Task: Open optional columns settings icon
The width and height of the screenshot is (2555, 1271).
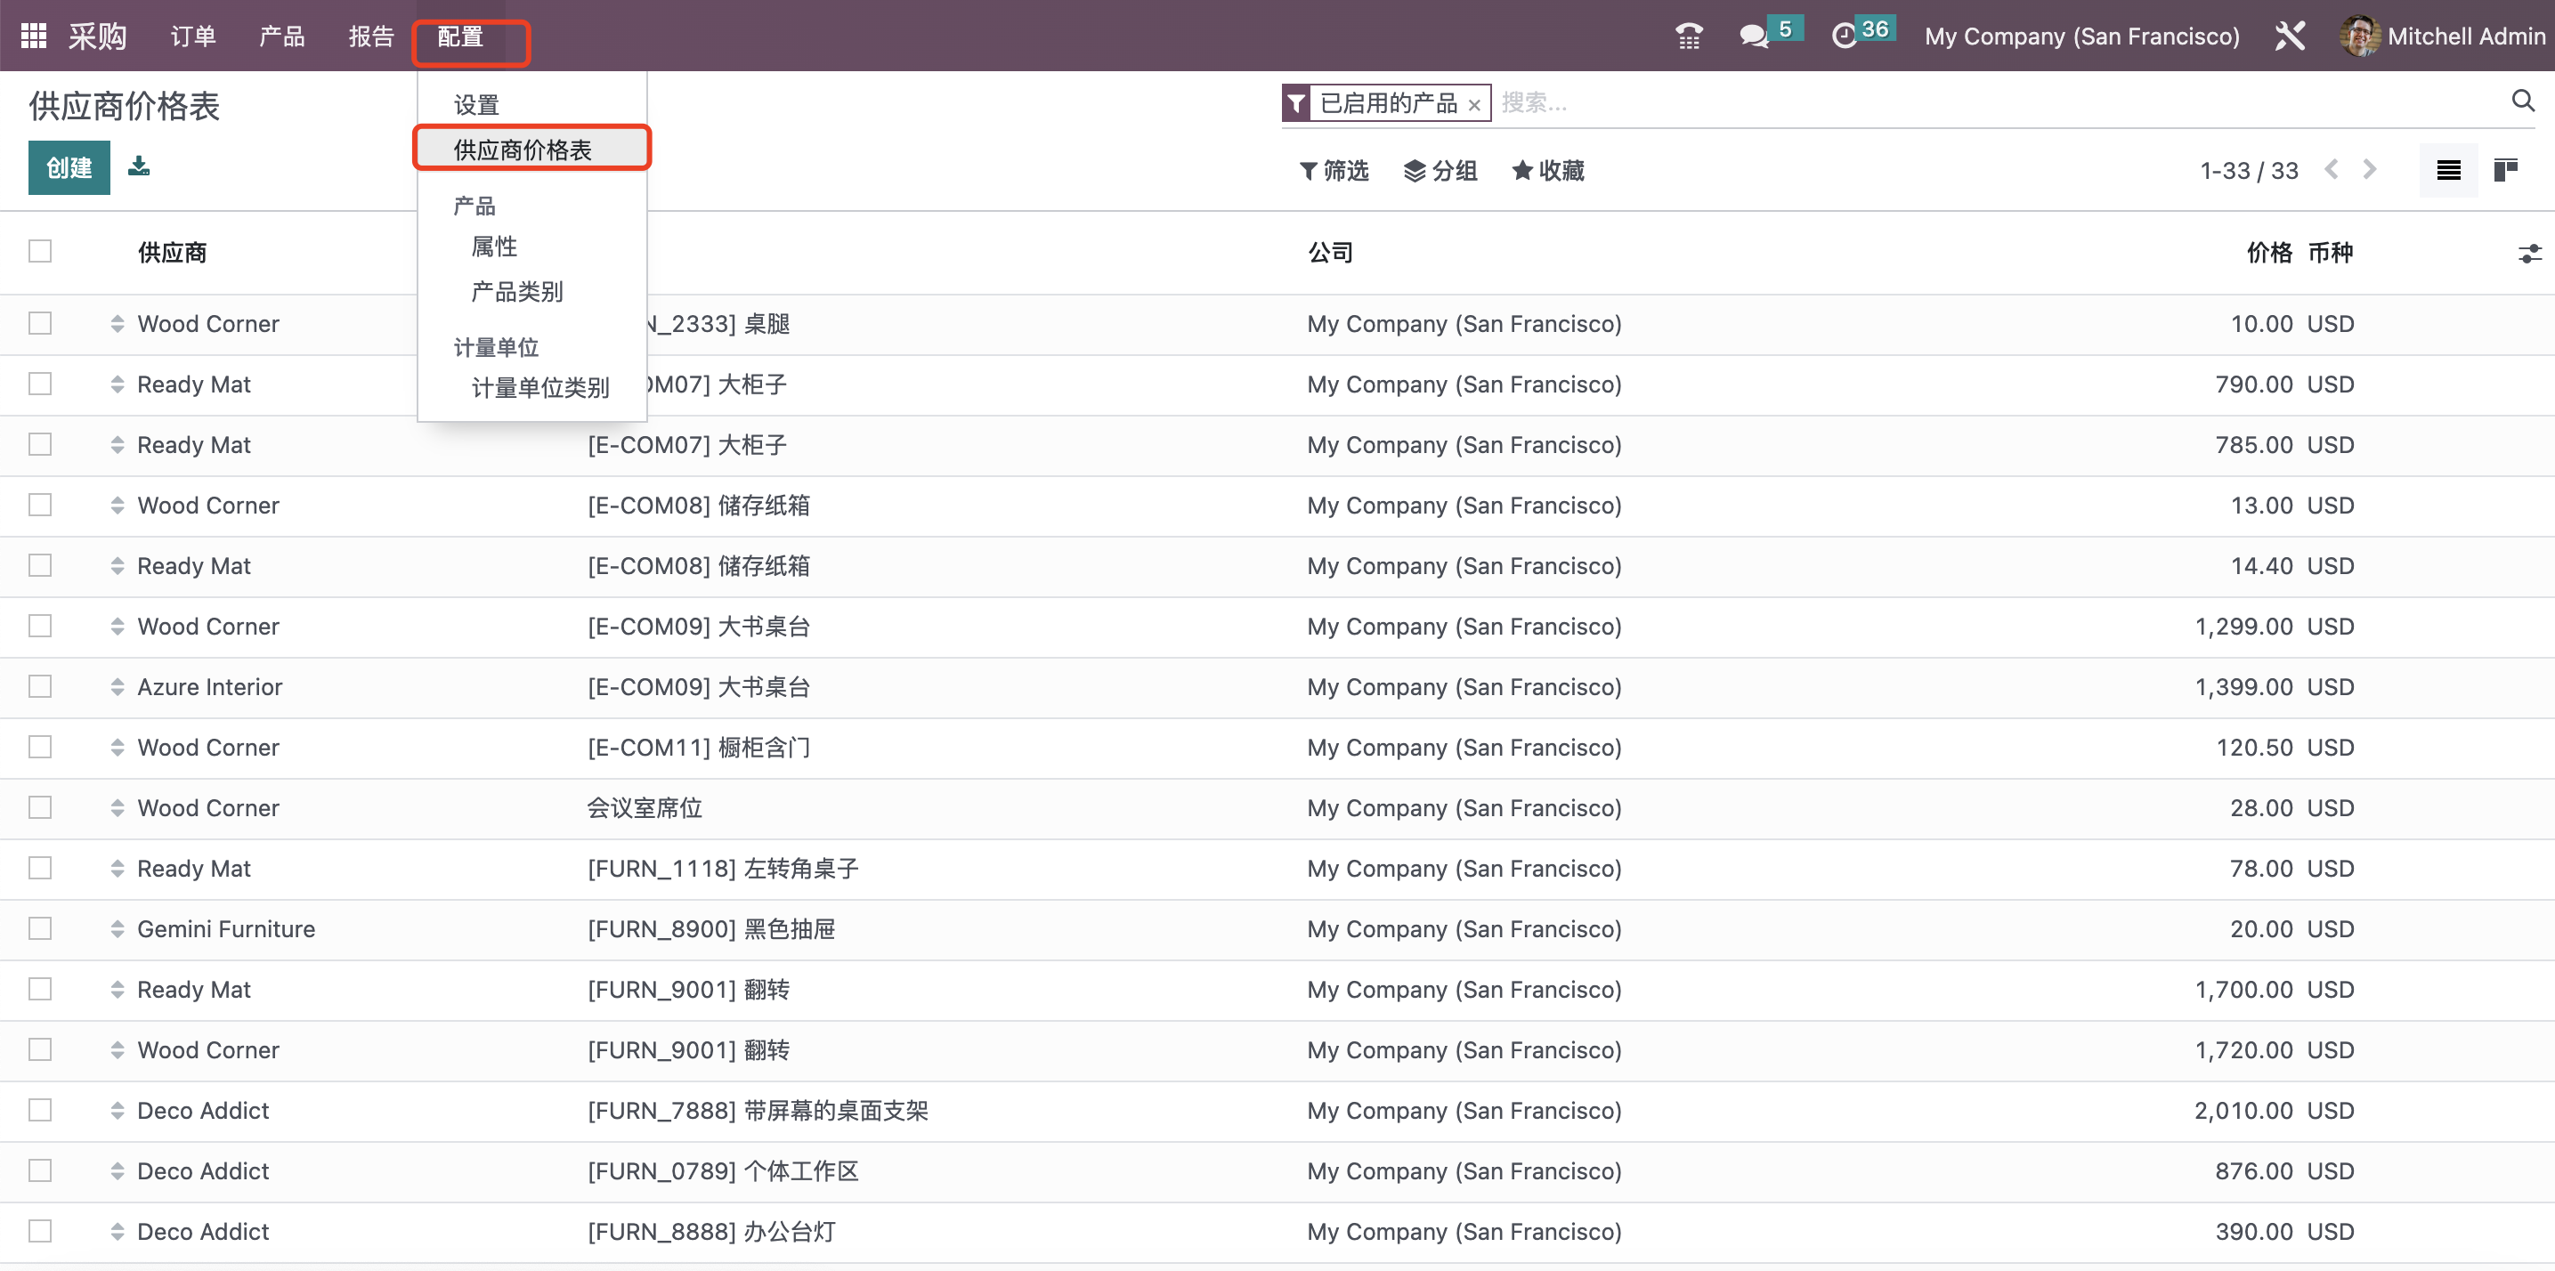Action: (x=2529, y=253)
